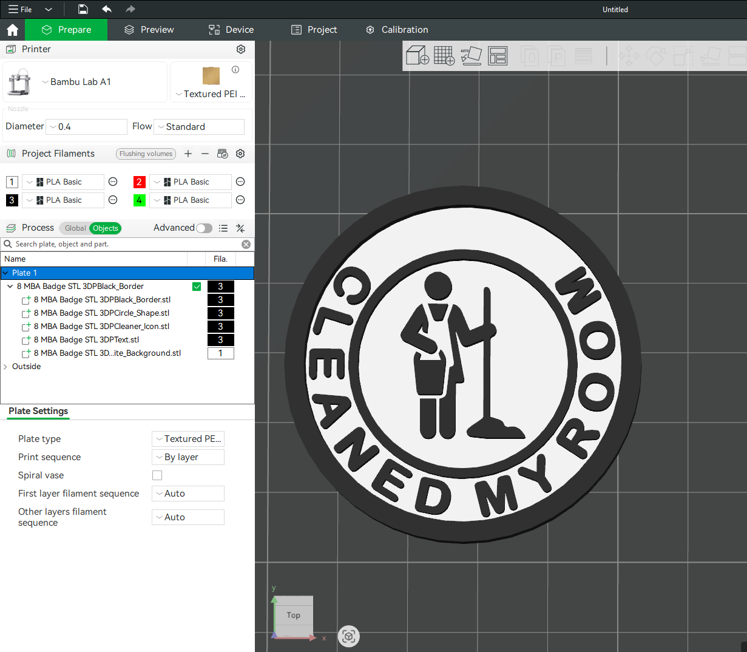The image size is (747, 652).
Task: Toggle the Advanced mode switch
Action: (204, 228)
